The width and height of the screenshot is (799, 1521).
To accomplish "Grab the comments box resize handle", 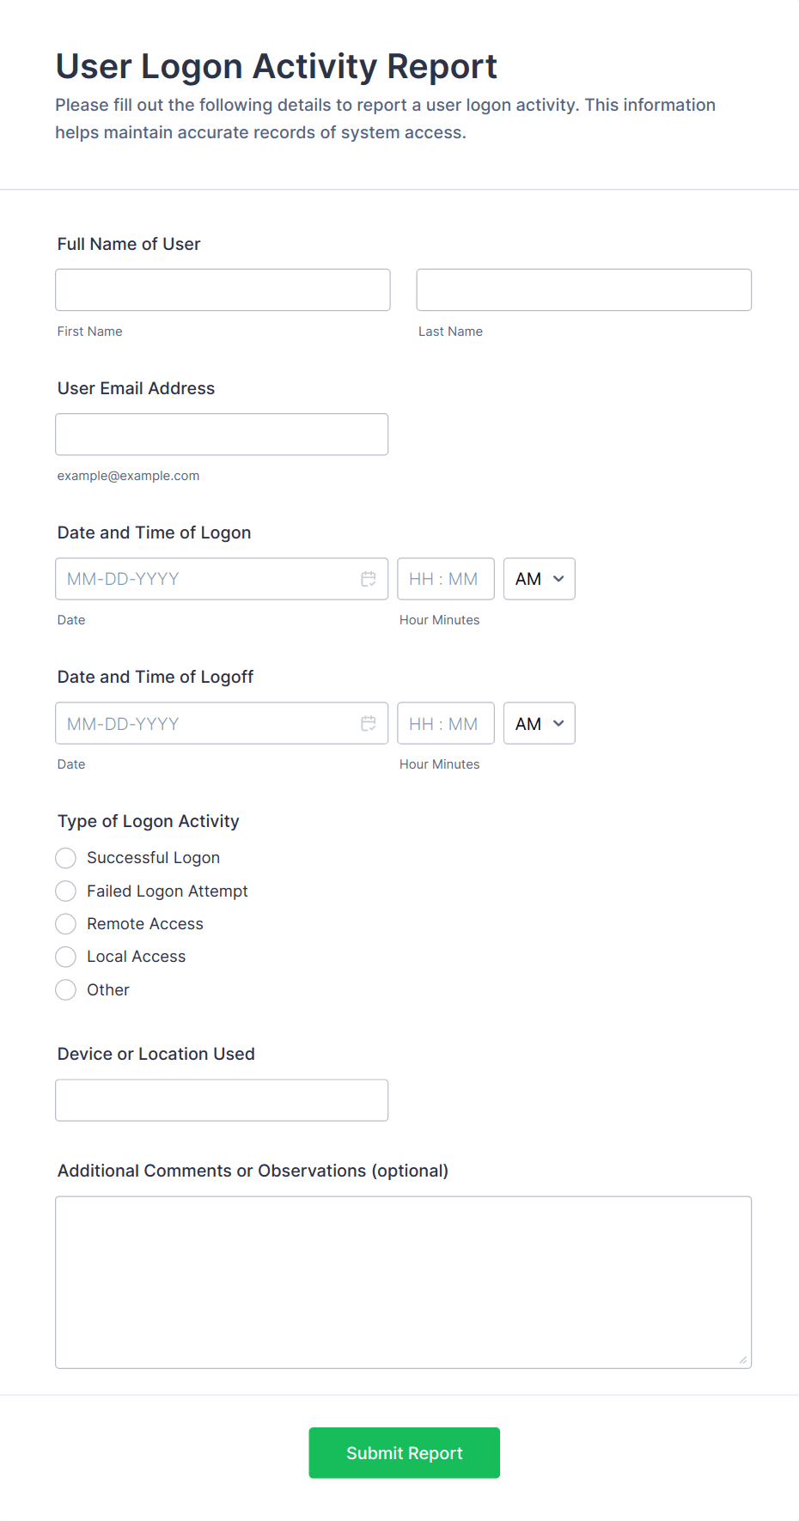I will click(743, 1360).
